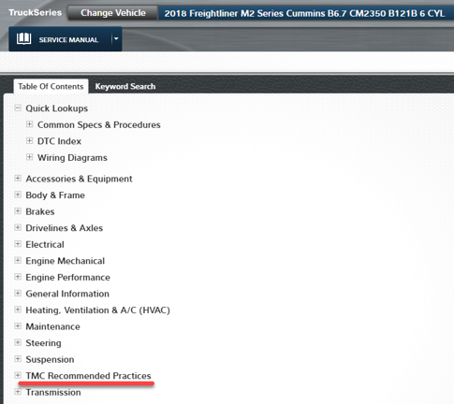Open Common Specs & Procedures entry
This screenshot has width=454, height=404.
coord(99,124)
